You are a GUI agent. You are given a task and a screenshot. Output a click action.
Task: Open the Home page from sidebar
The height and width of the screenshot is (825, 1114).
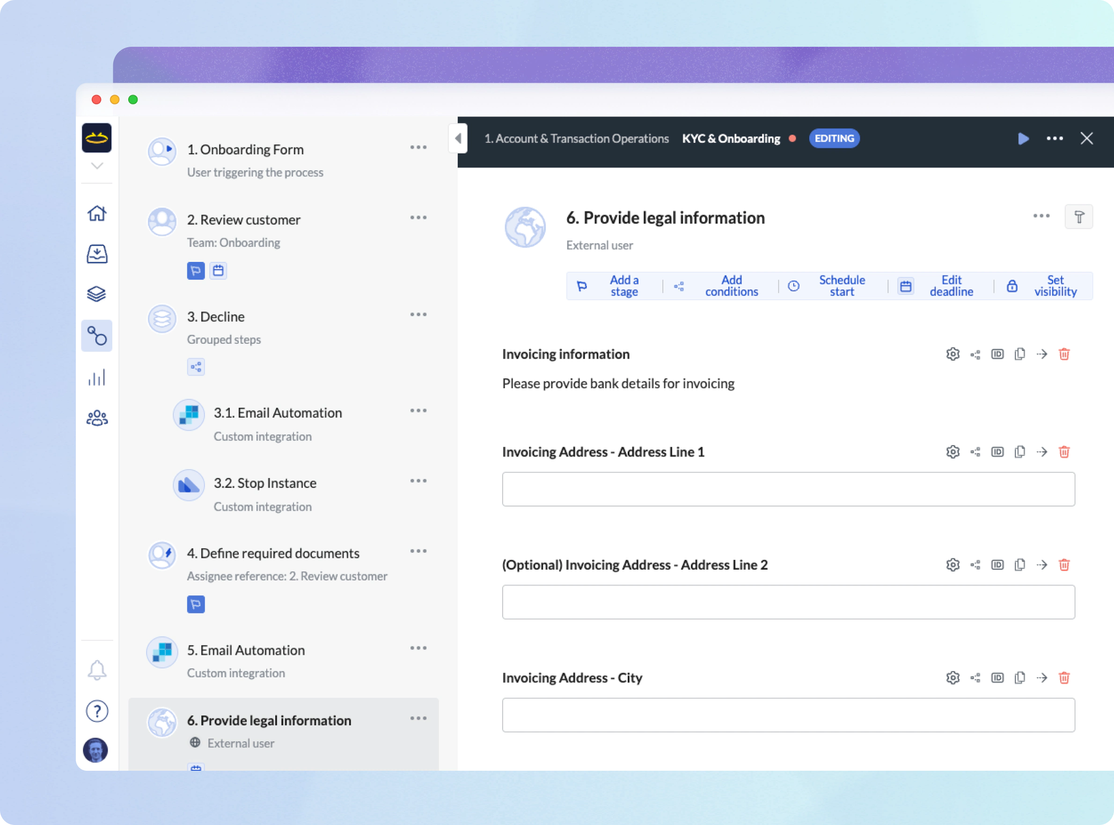point(96,213)
